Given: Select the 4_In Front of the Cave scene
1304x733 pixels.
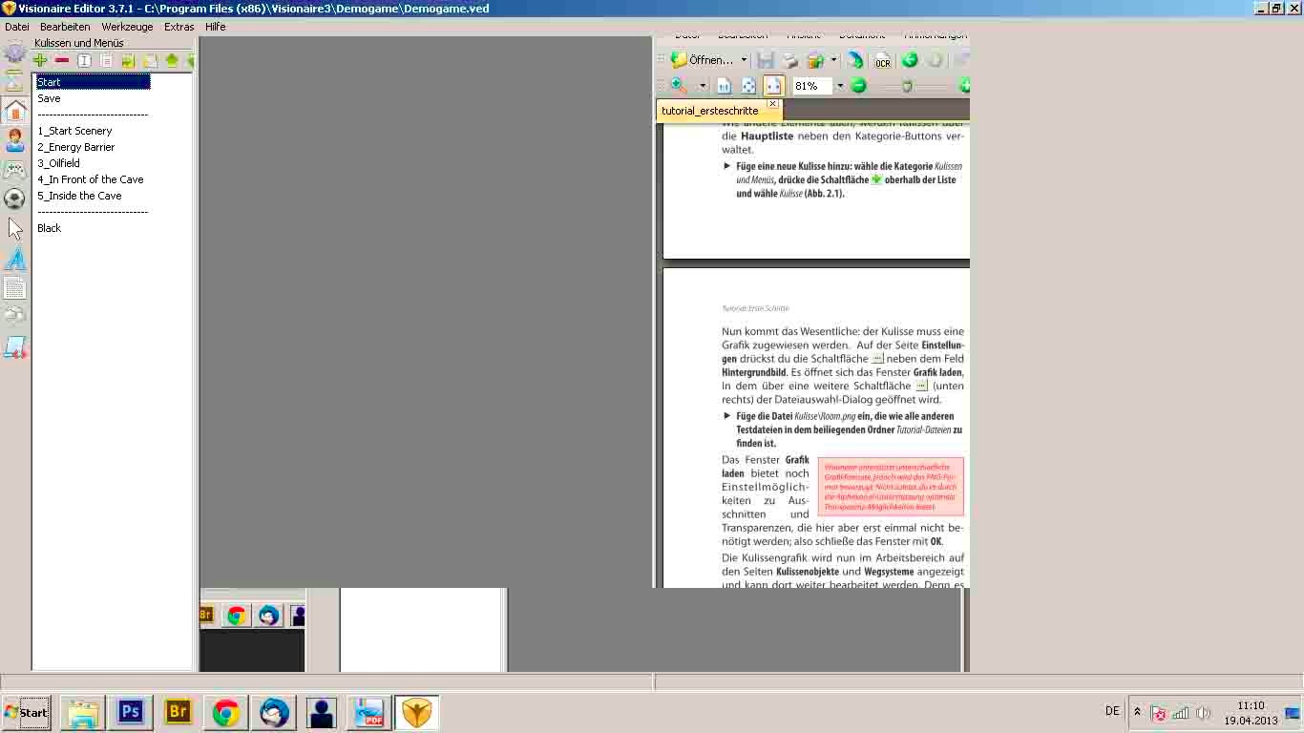Looking at the screenshot, I should pos(91,179).
